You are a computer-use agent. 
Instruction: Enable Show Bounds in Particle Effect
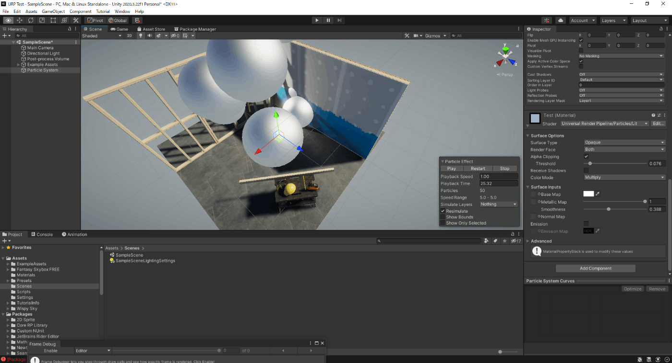click(443, 217)
